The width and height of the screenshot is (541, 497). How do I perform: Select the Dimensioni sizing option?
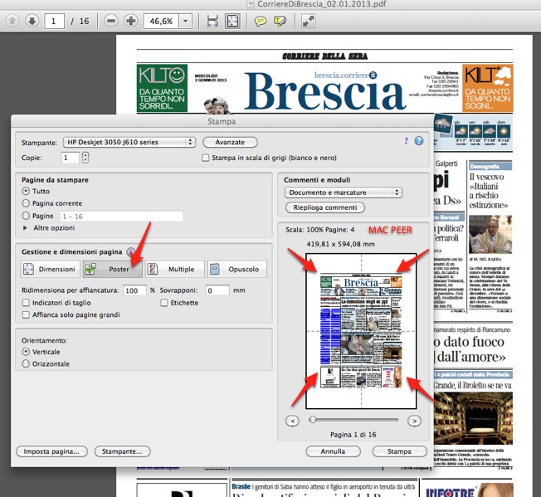(x=51, y=269)
